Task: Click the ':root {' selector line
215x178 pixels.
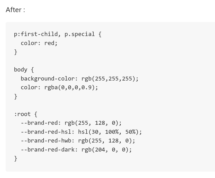Action: 26,114
